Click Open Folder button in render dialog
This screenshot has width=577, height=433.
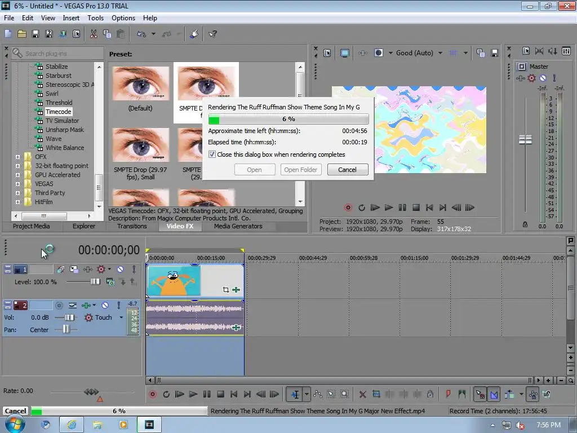click(x=301, y=170)
